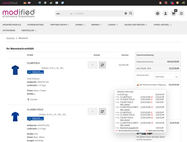Open the user account icon
Viewport: 187px width, 142px height.
point(165,14)
